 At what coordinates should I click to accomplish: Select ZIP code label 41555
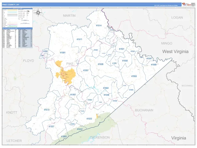114,63
